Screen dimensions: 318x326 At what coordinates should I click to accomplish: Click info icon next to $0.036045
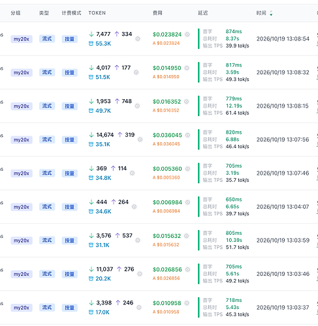(x=187, y=135)
